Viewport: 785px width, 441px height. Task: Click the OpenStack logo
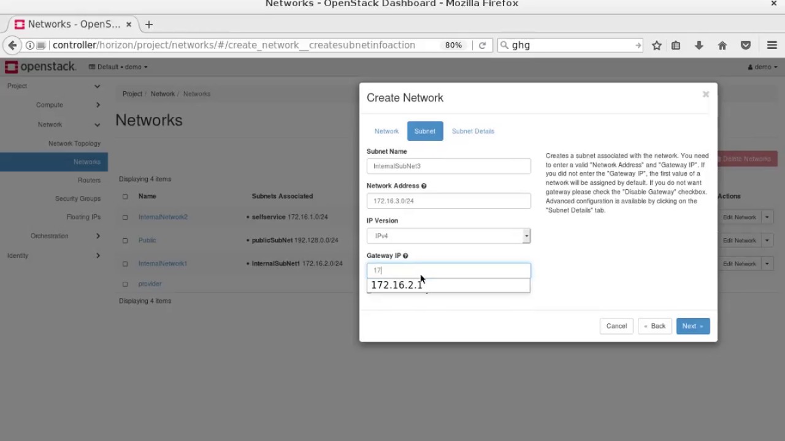tap(40, 67)
